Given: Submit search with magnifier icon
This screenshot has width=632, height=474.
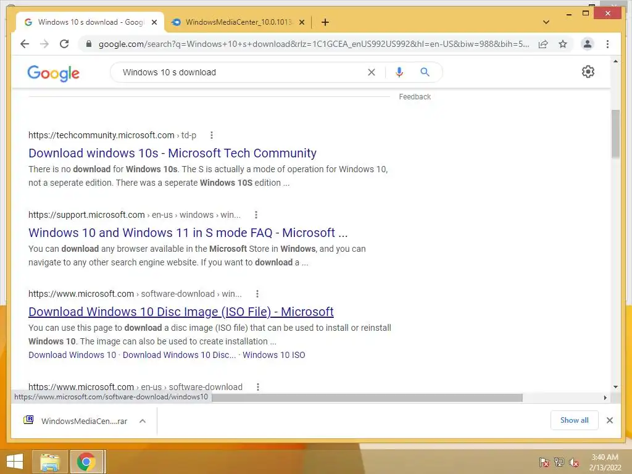Looking at the screenshot, I should coord(425,72).
